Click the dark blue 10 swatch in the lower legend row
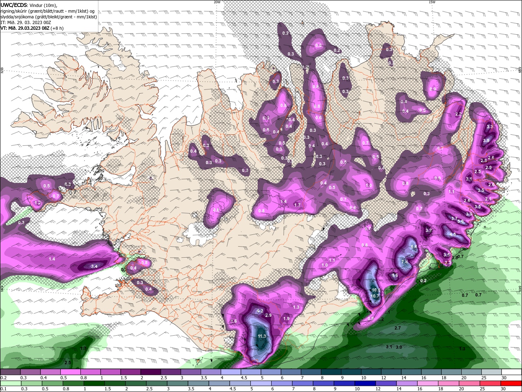This screenshot has height=392, width=522. (364, 383)
